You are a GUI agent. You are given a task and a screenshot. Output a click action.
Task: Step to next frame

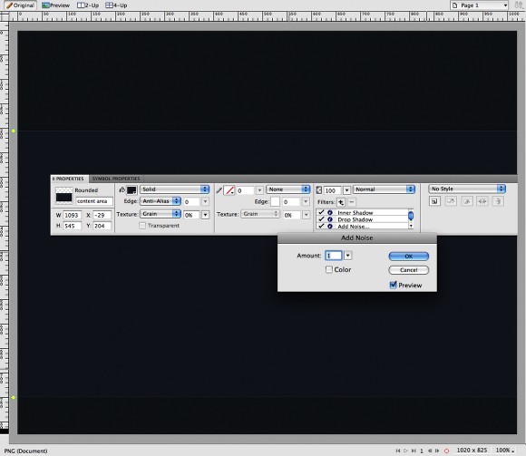[437, 451]
